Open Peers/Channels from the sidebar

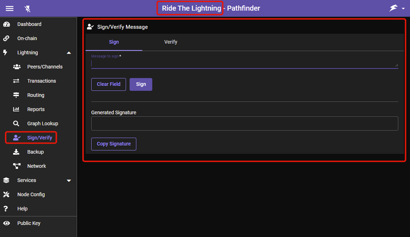tap(44, 67)
